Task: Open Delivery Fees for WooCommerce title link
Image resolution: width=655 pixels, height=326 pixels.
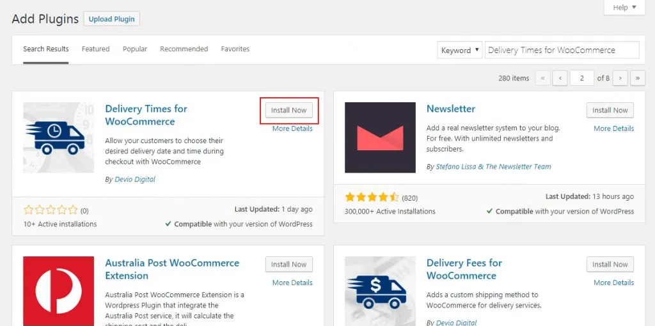Action: [x=464, y=269]
